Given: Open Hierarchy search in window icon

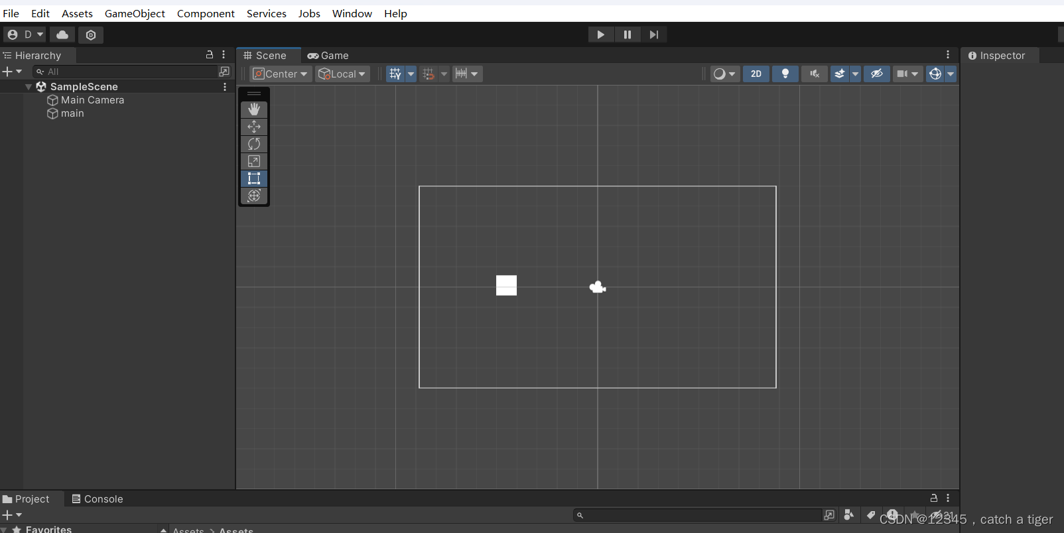Looking at the screenshot, I should point(224,72).
